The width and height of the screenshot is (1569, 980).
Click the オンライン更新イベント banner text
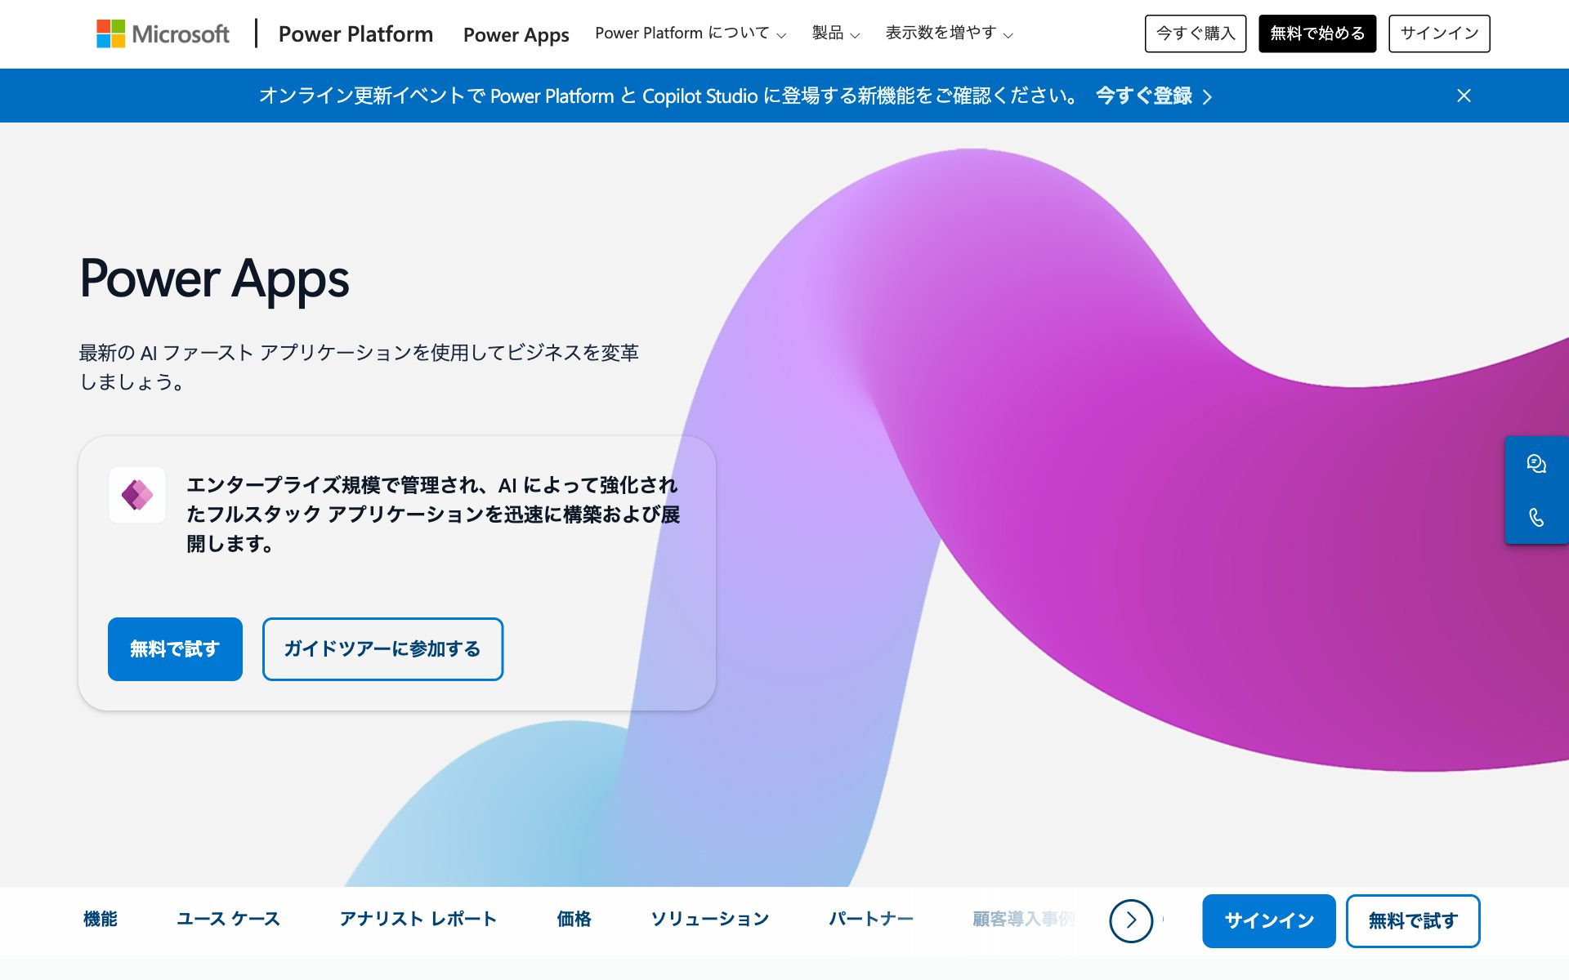point(668,96)
